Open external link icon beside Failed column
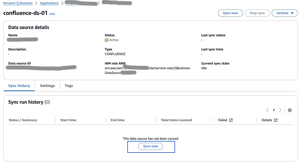This screenshot has width=300, height=164. 231,120
